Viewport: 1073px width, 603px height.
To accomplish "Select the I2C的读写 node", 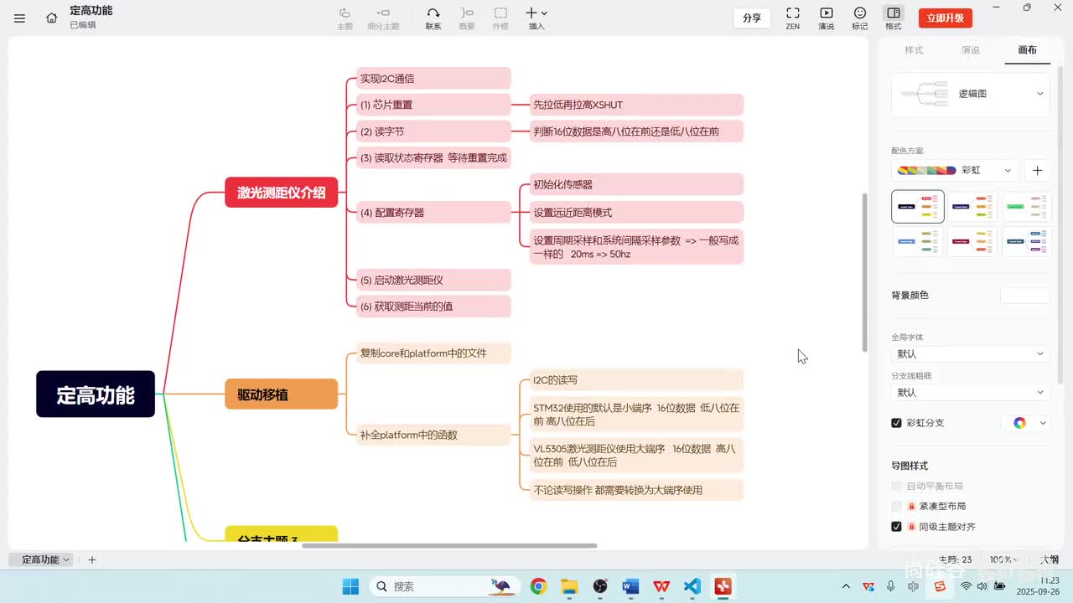I will pos(636,380).
